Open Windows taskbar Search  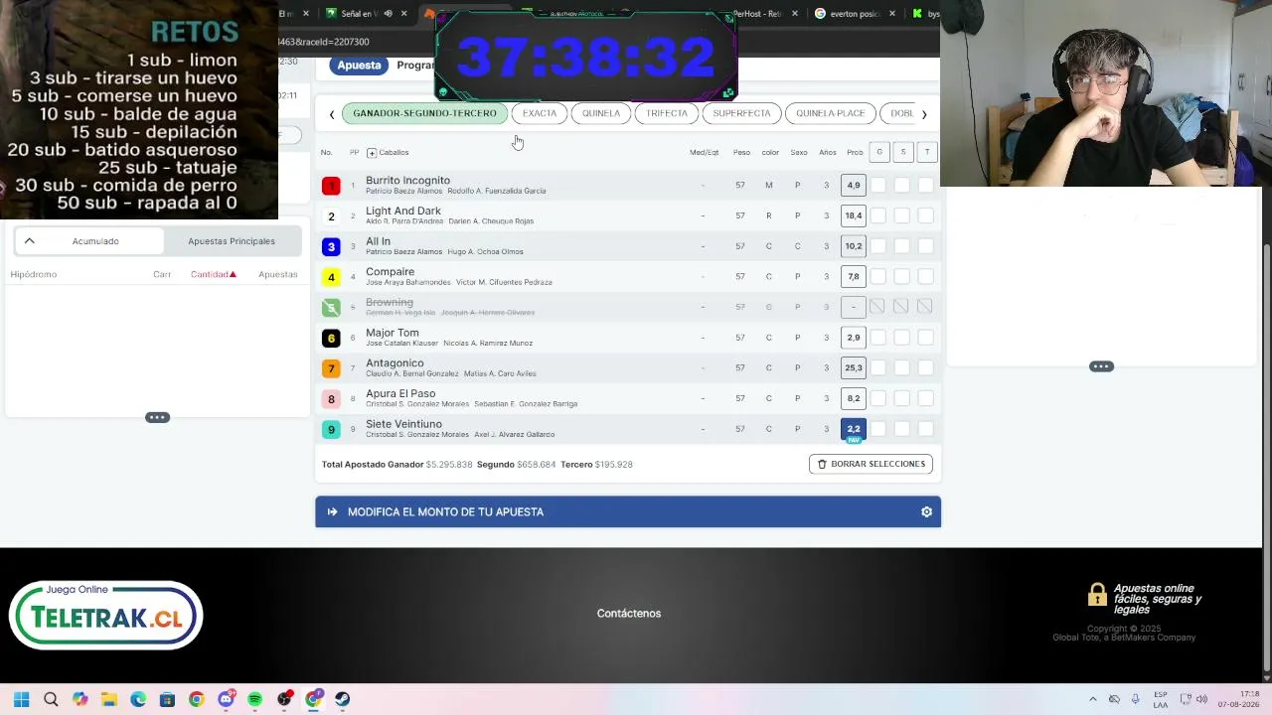click(51, 699)
